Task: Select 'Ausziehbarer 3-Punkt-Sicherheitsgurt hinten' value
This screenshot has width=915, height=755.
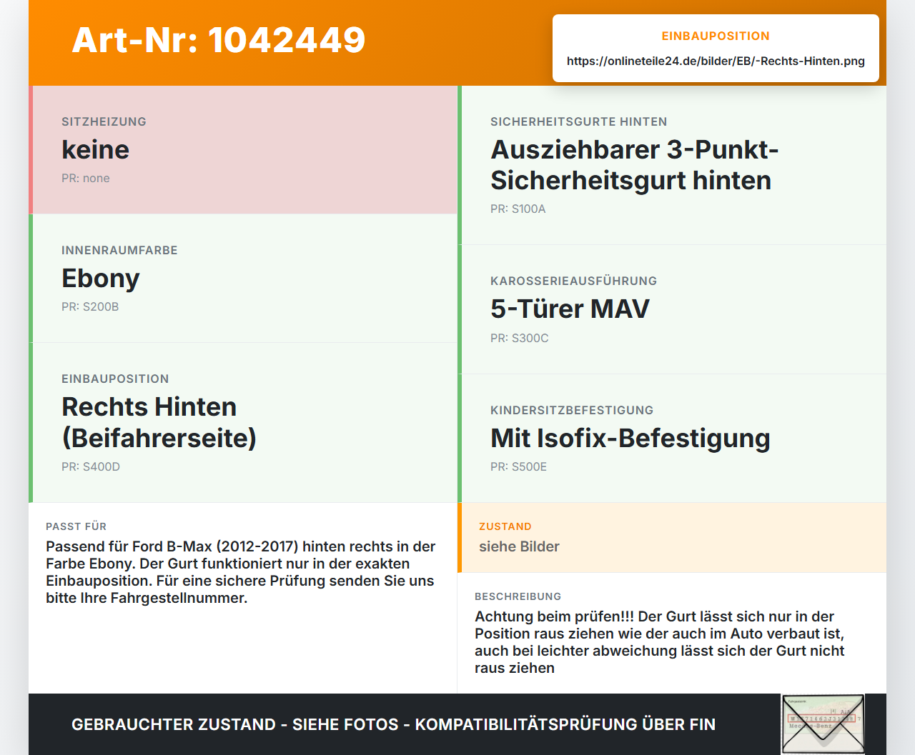Action: pyautogui.click(x=635, y=165)
